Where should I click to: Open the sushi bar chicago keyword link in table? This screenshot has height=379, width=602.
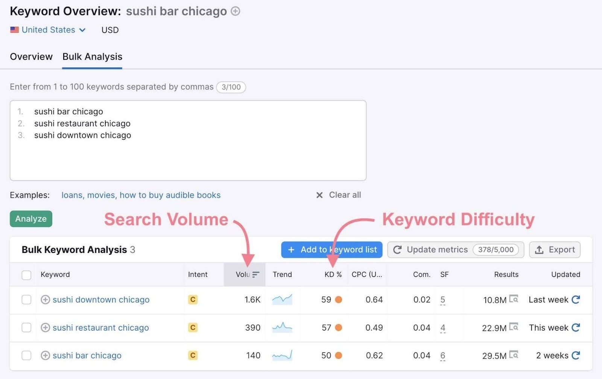tap(87, 355)
